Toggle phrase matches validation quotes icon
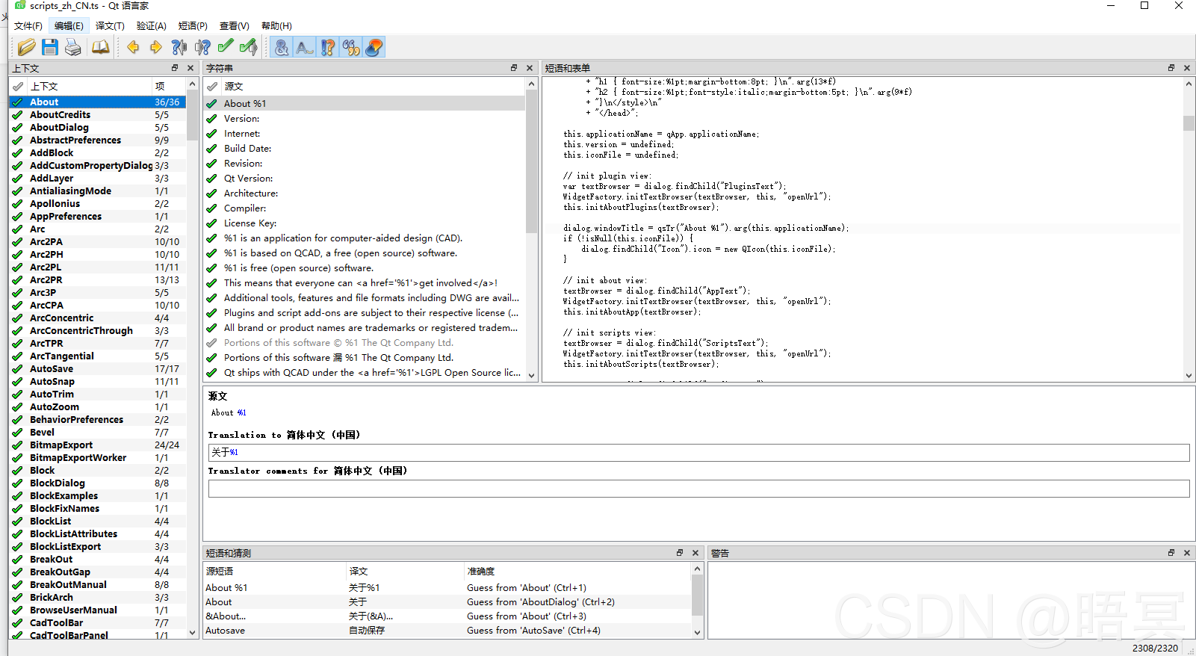 [x=351, y=47]
